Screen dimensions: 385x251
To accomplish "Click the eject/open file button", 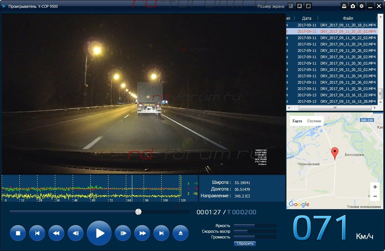I will (181, 233).
